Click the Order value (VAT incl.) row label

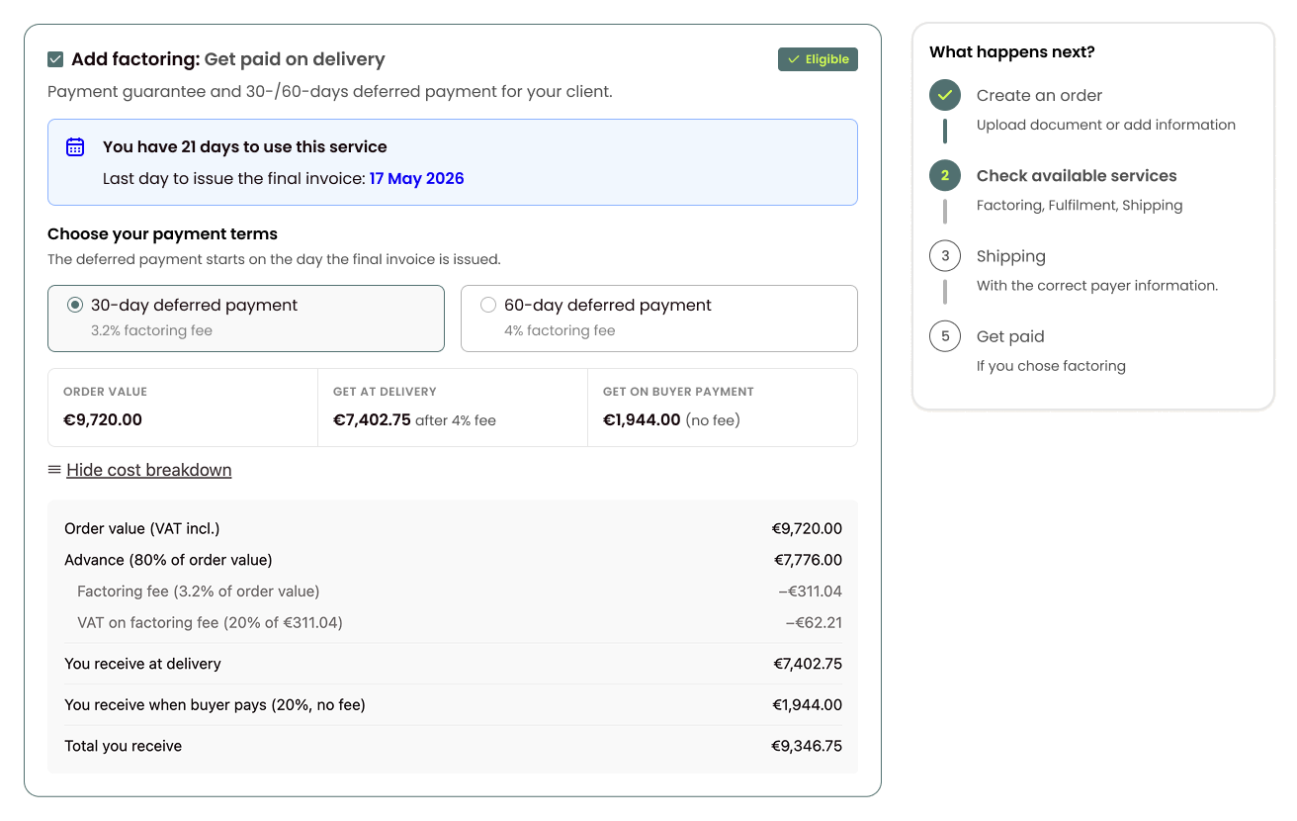tap(142, 529)
